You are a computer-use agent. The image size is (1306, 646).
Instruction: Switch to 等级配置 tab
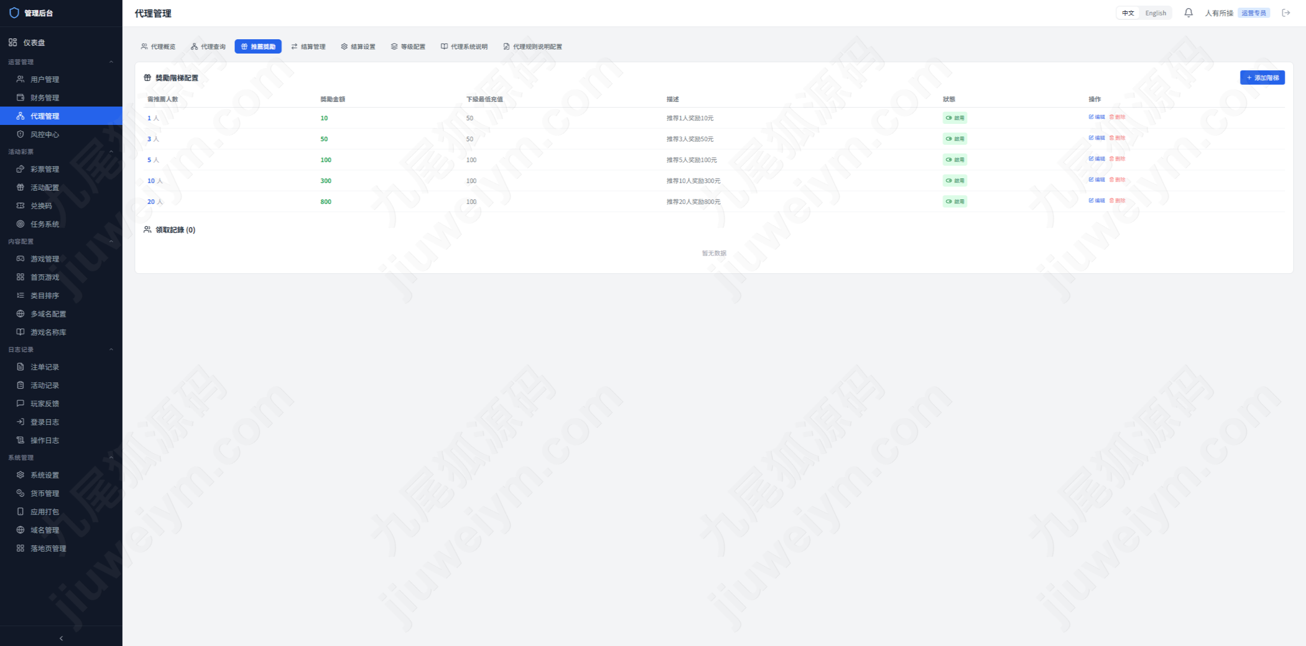point(408,46)
